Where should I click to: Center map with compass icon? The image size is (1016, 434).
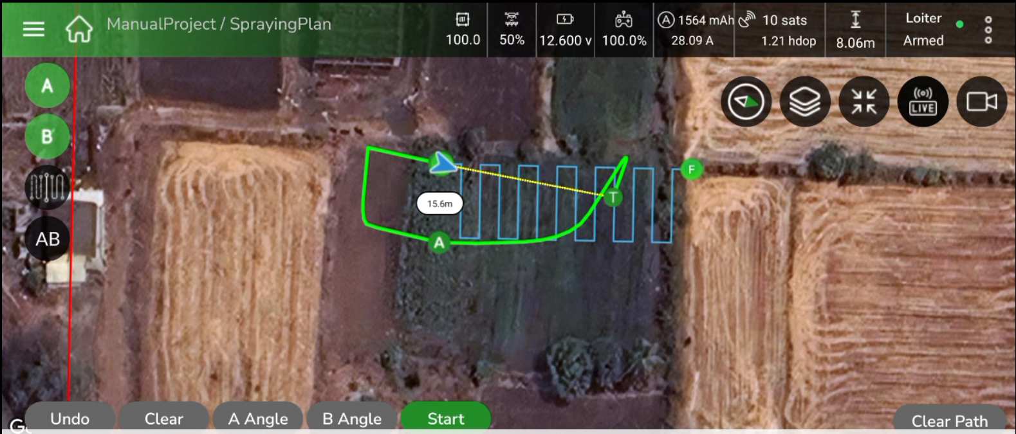click(x=746, y=102)
